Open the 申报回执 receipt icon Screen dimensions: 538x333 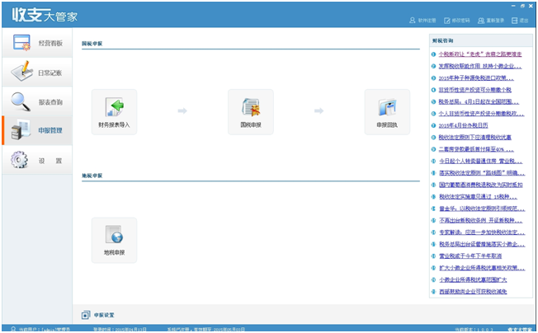coord(386,111)
